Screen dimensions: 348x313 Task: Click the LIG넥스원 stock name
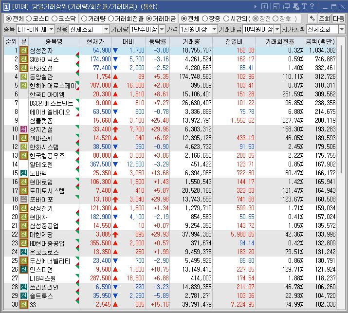click(43, 278)
